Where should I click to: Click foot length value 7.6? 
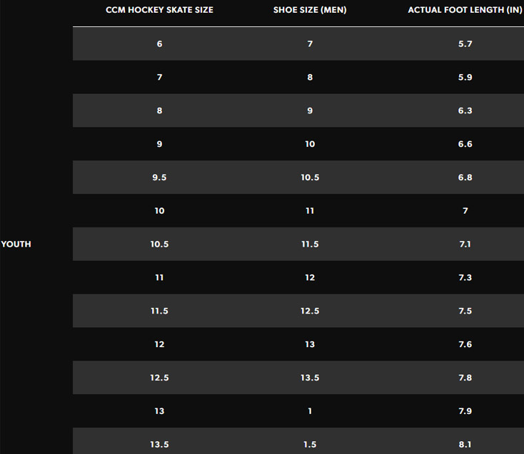point(465,344)
